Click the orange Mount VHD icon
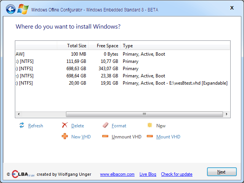The height and width of the screenshot is (183, 244). [150, 136]
